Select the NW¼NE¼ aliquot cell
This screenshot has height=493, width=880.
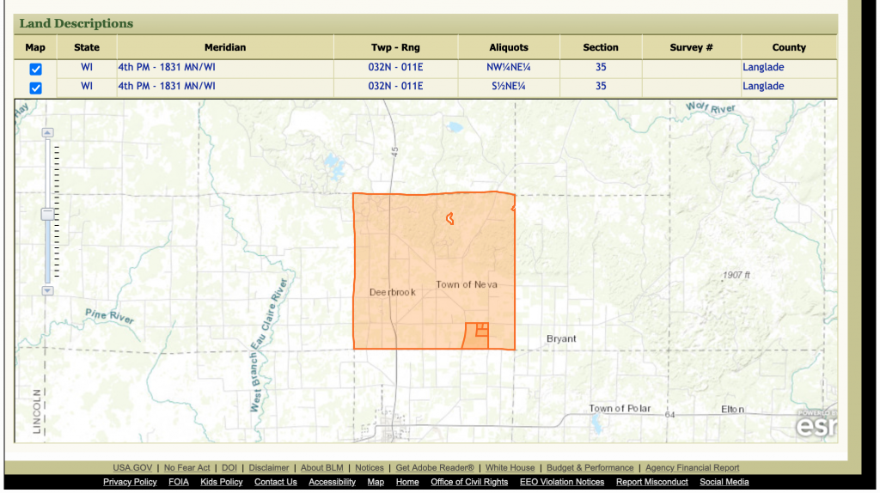pos(509,67)
